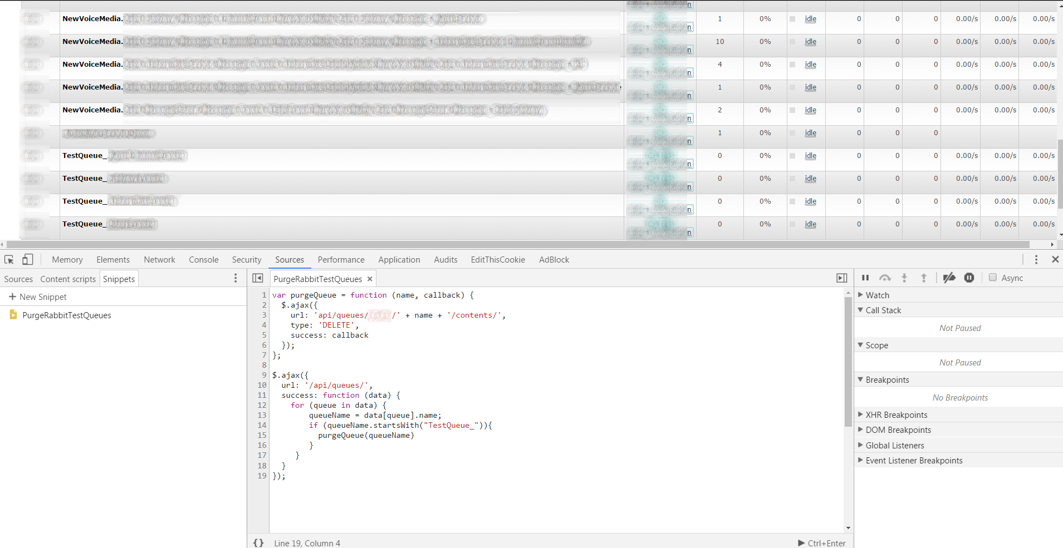Select the Content scripts tab
The height and width of the screenshot is (548, 1063).
click(68, 279)
